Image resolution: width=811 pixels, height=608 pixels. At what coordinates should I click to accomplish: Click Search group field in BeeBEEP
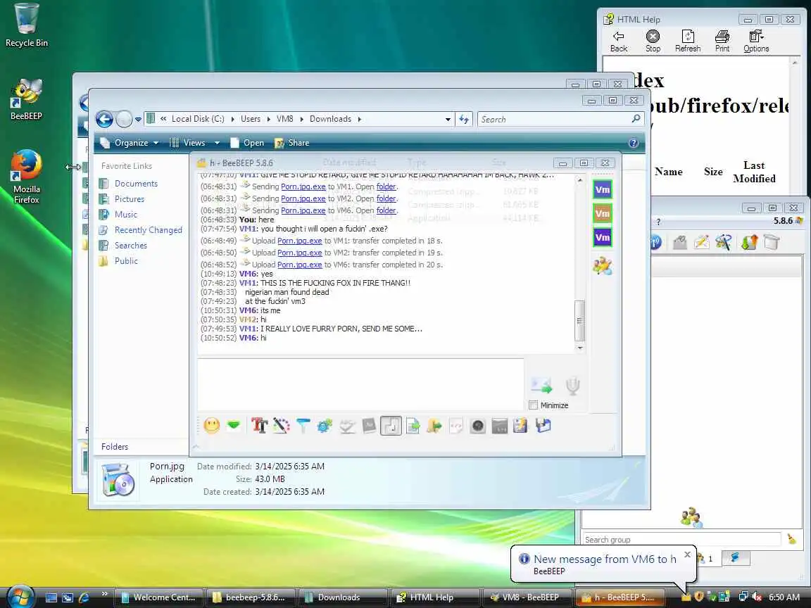coord(681,539)
